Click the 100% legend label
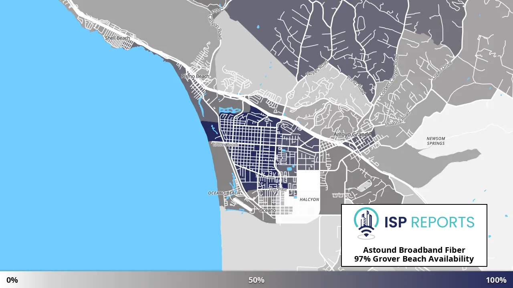 pyautogui.click(x=496, y=280)
